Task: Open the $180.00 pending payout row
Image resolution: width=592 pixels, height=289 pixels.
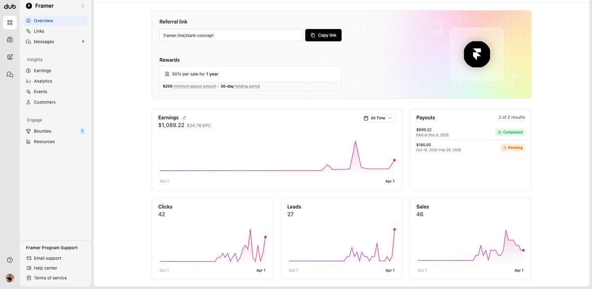Action: (x=471, y=147)
